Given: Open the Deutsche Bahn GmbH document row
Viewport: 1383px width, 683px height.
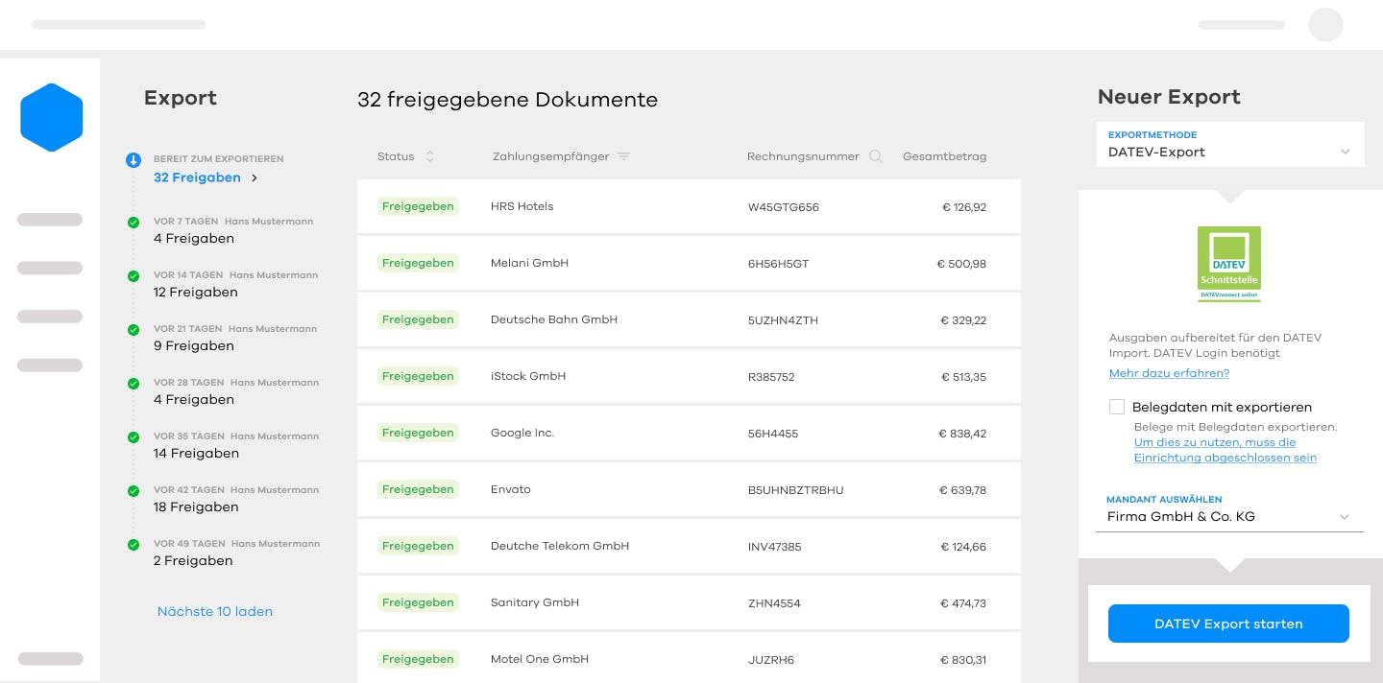Looking at the screenshot, I should click(x=689, y=319).
